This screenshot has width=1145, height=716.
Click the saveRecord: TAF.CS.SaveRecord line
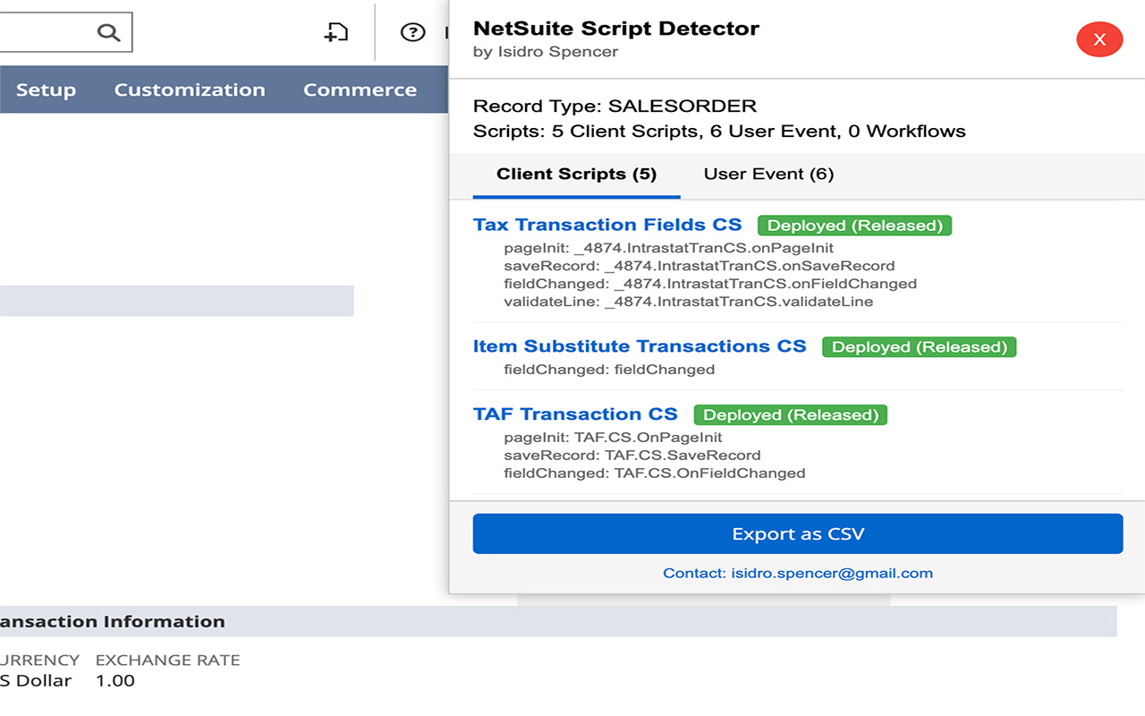[x=632, y=456]
